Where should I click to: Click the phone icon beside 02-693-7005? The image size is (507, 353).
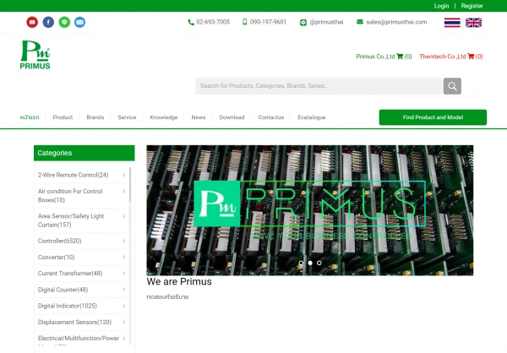pyautogui.click(x=191, y=22)
